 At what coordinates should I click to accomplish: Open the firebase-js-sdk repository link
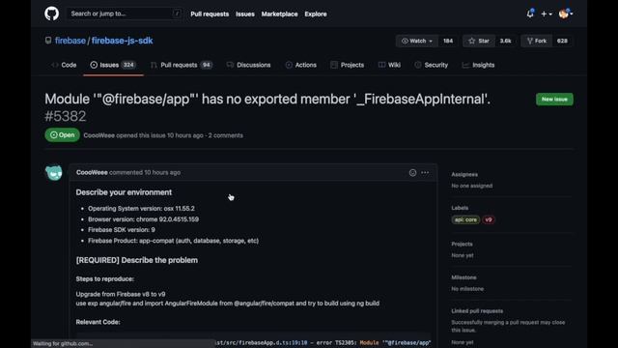(122, 41)
